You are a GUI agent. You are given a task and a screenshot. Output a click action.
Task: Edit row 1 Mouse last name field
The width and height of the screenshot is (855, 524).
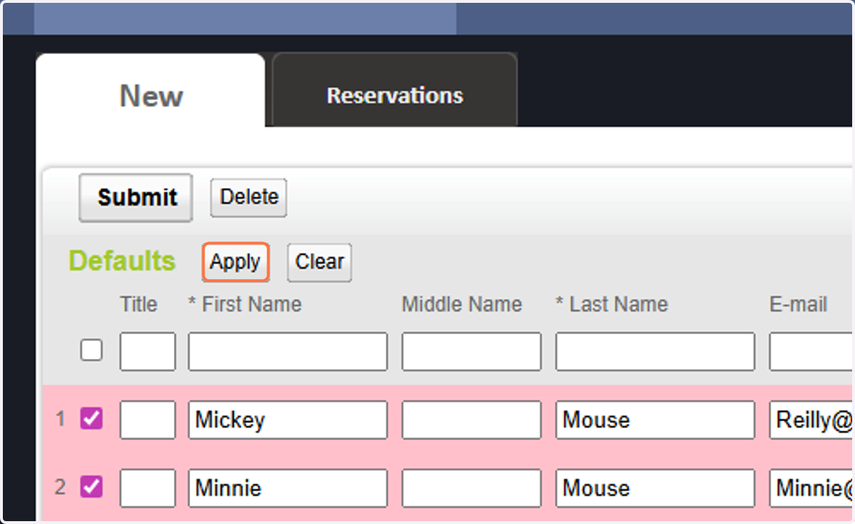pos(655,420)
